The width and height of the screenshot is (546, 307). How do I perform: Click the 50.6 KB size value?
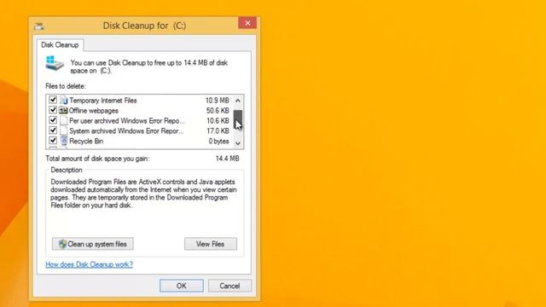pos(218,111)
